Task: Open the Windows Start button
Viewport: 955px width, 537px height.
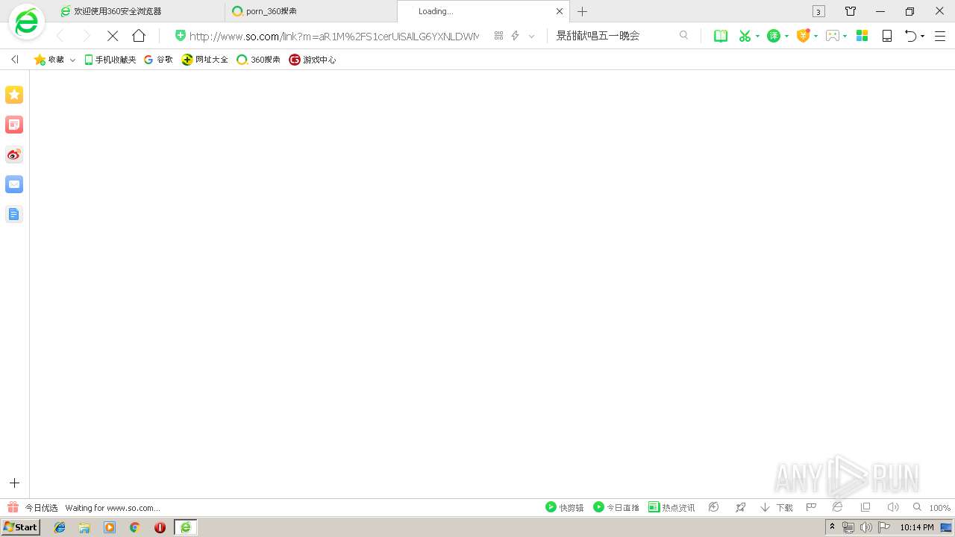Action: pos(21,527)
